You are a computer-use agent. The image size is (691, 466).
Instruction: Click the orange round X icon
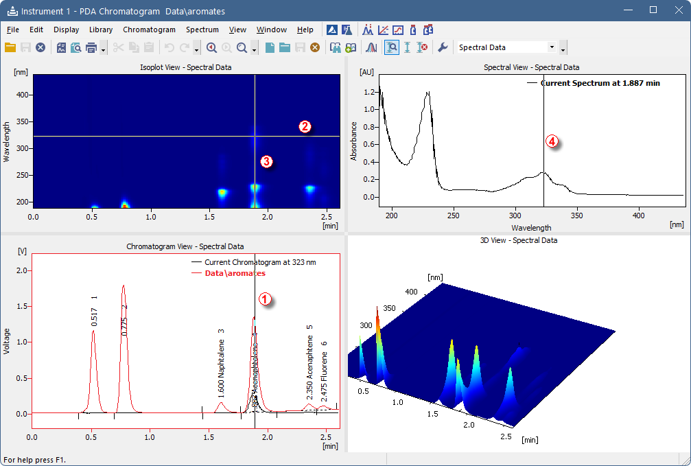[x=315, y=47]
